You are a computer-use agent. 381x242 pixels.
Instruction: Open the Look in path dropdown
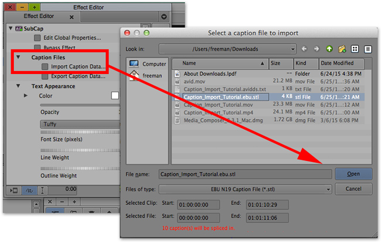tap(227, 49)
